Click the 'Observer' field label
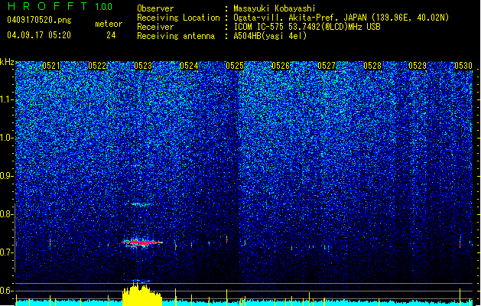The width and height of the screenshot is (481, 306). 155,8
